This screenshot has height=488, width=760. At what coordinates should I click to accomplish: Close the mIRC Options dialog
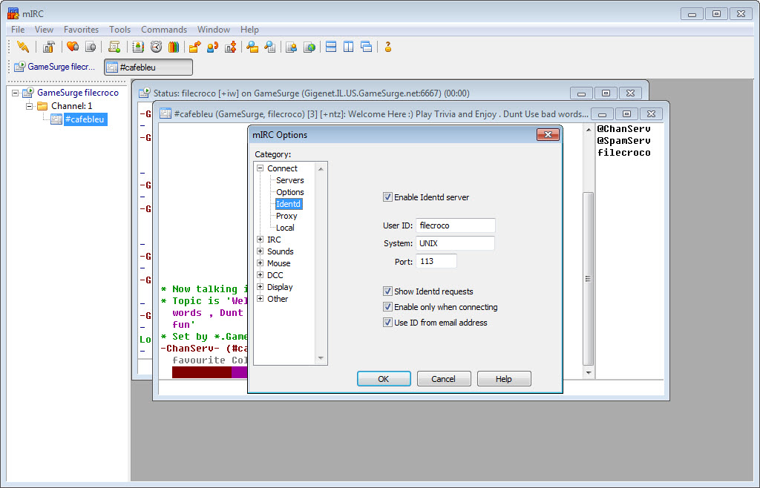[548, 134]
